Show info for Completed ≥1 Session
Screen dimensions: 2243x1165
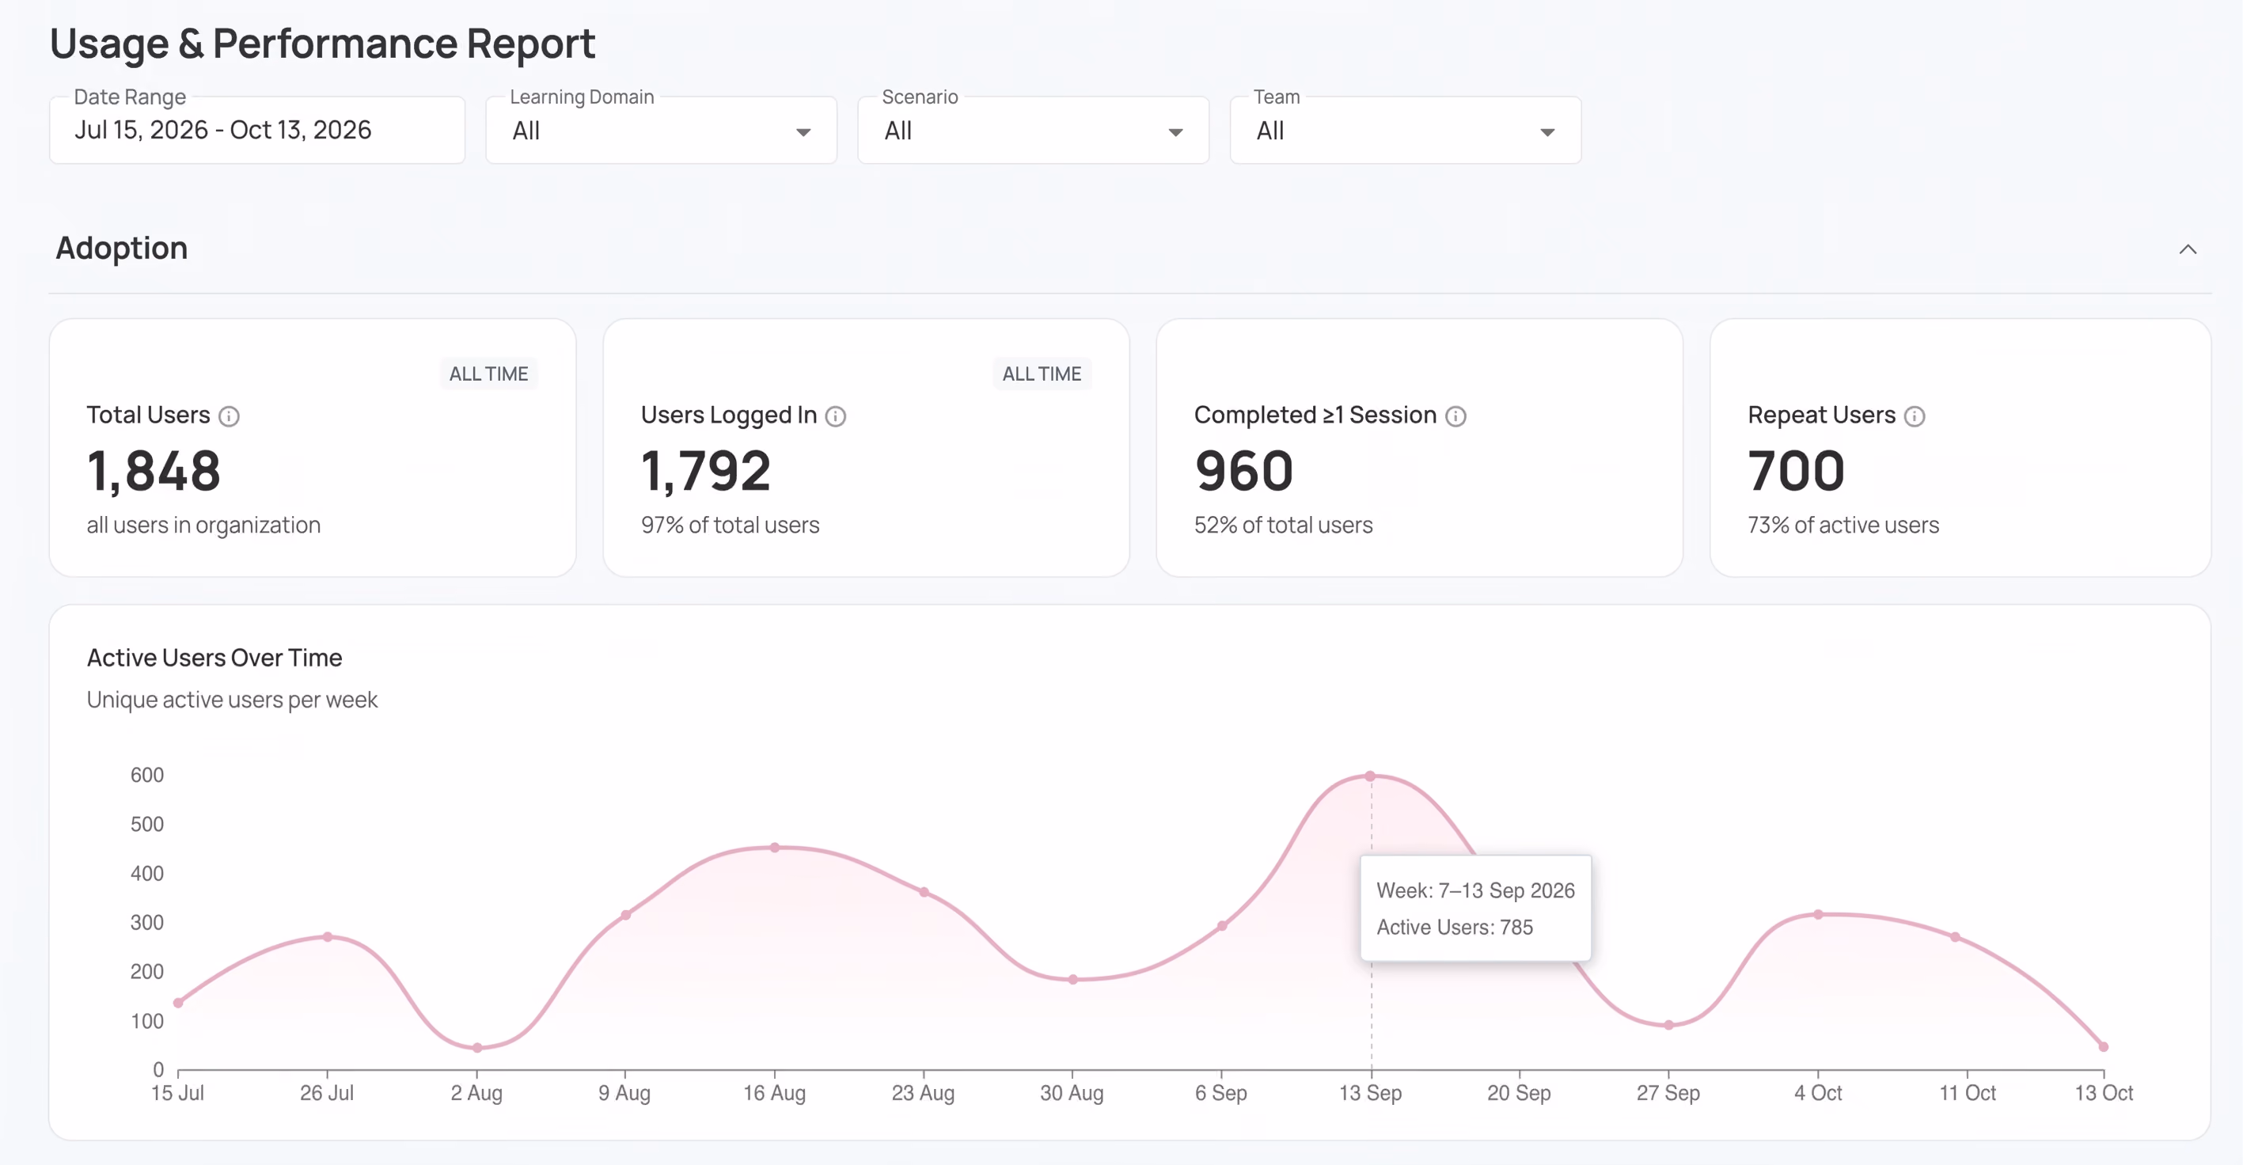(1455, 416)
